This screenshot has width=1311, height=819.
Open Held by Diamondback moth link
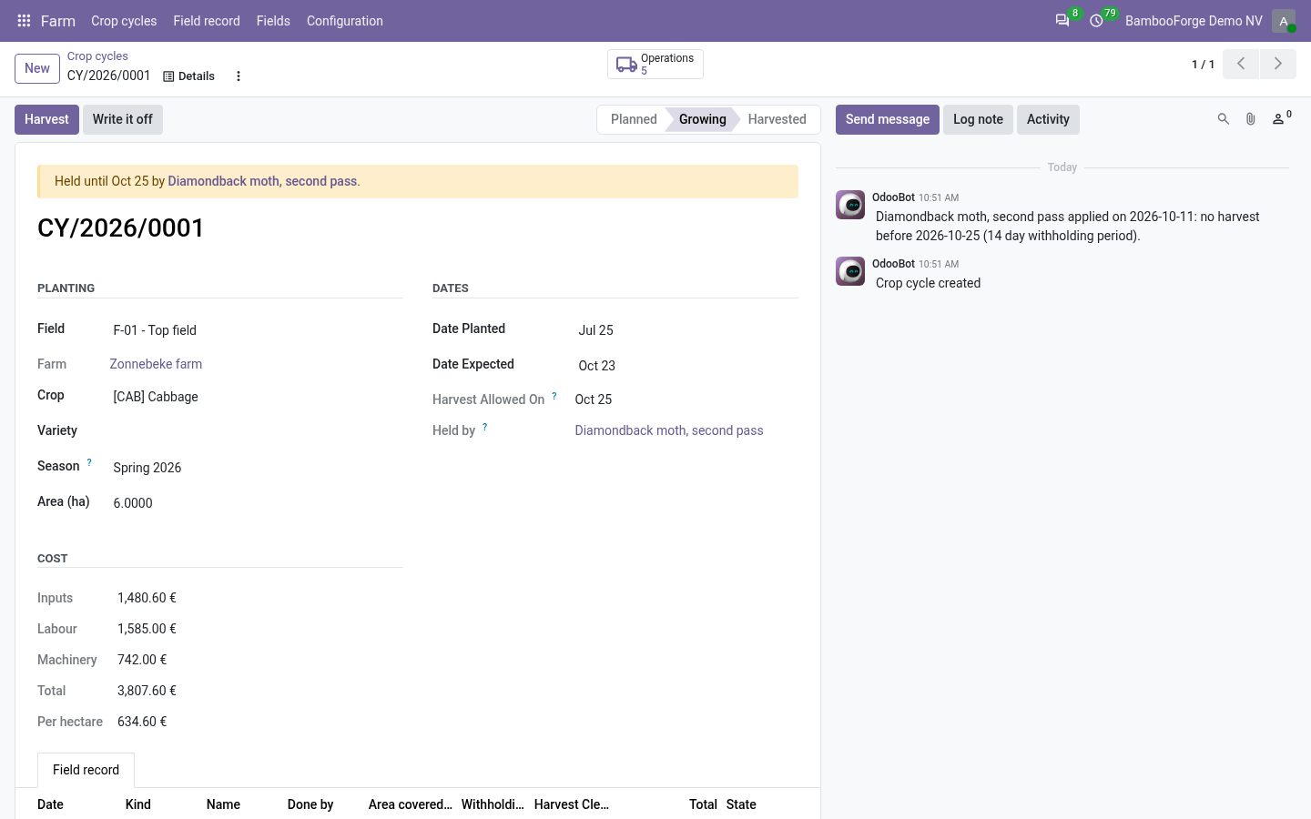point(669,430)
